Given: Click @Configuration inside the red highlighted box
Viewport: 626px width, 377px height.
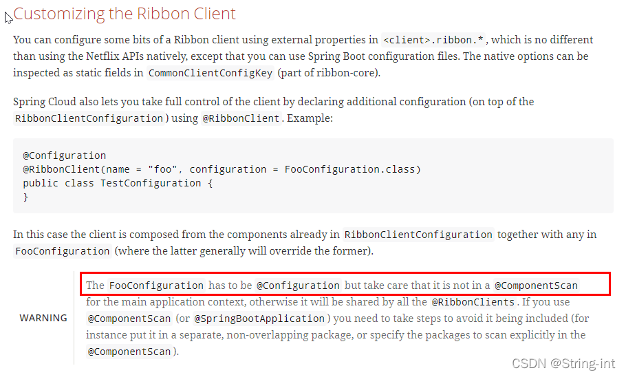Looking at the screenshot, I should pos(298,285).
